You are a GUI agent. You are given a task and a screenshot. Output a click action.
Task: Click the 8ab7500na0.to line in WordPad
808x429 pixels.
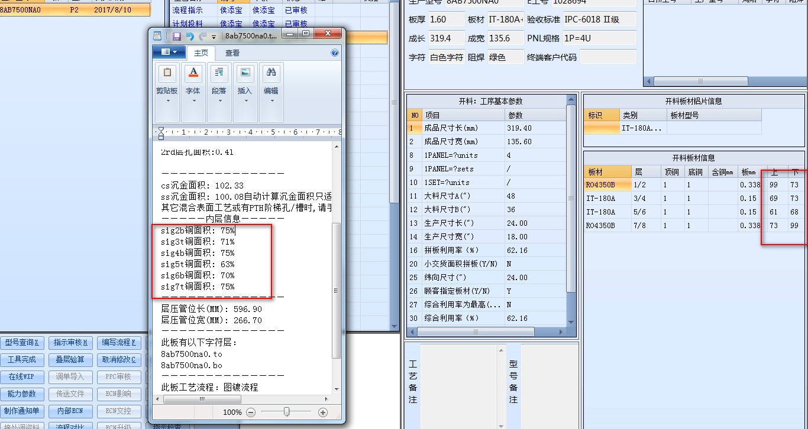tap(192, 354)
